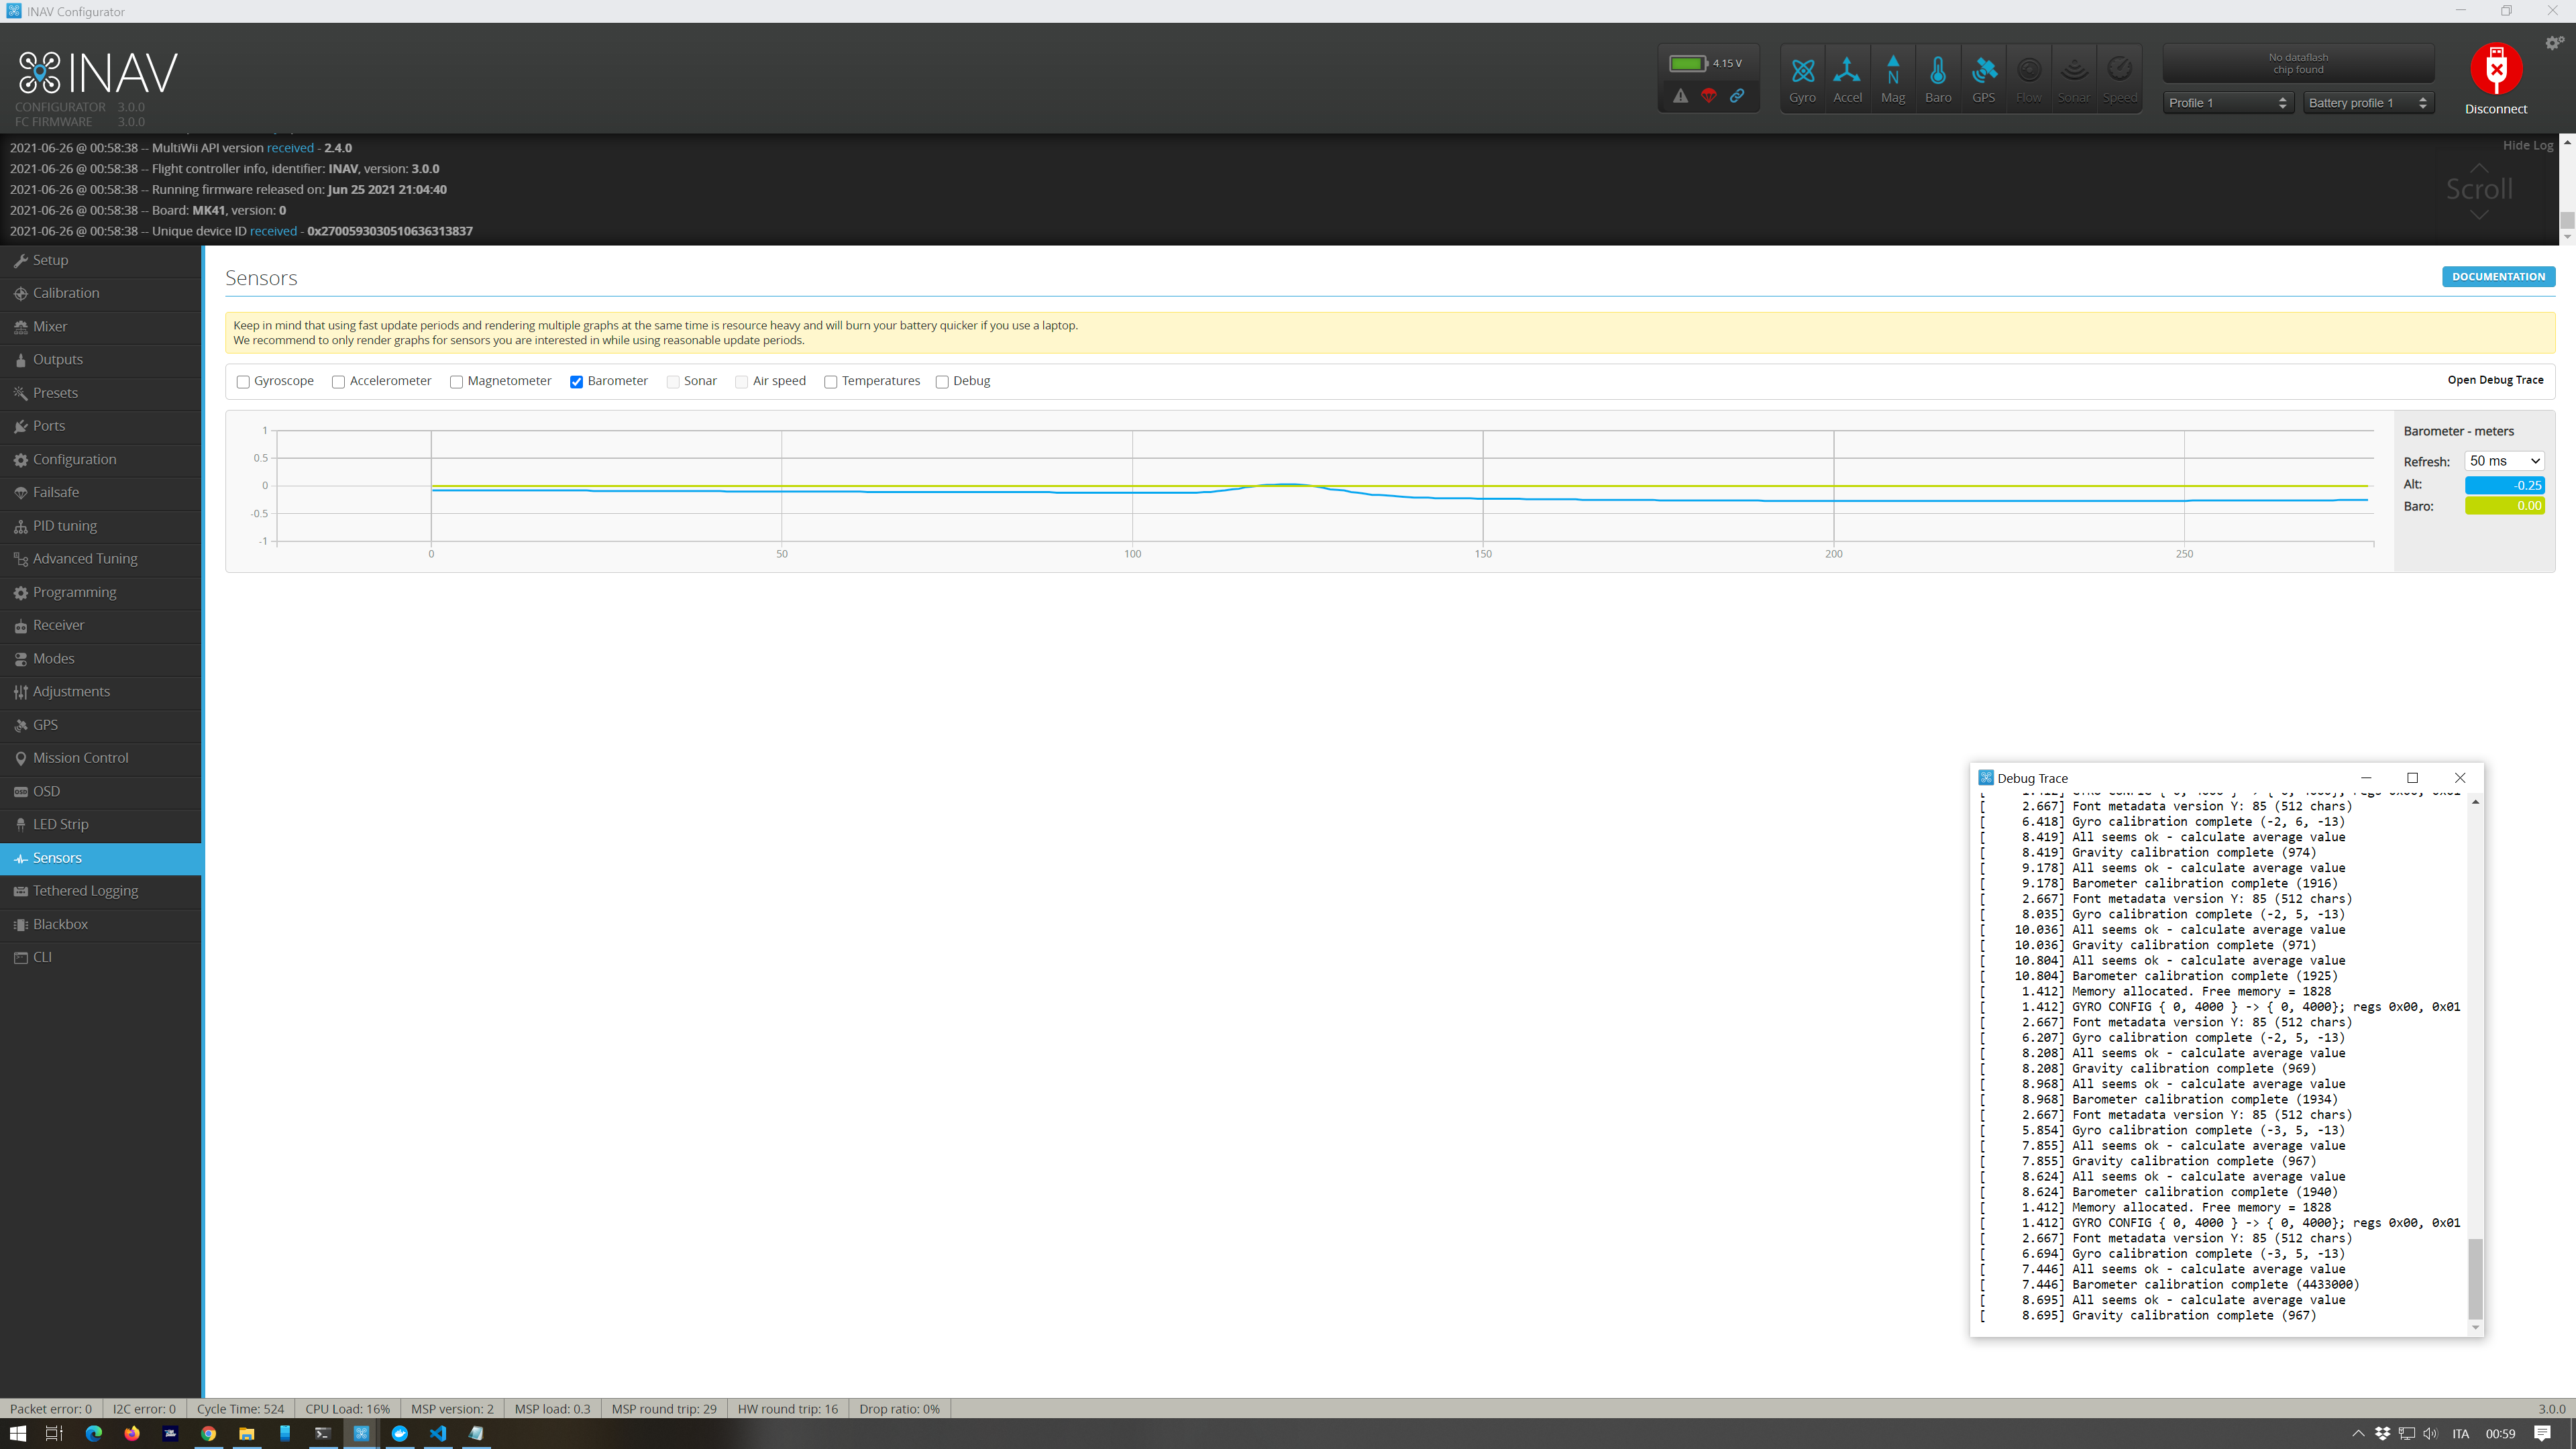Screen dimensions: 2576x1449
Task: Click the DOCUMENTATION button
Action: [x=2498, y=276]
